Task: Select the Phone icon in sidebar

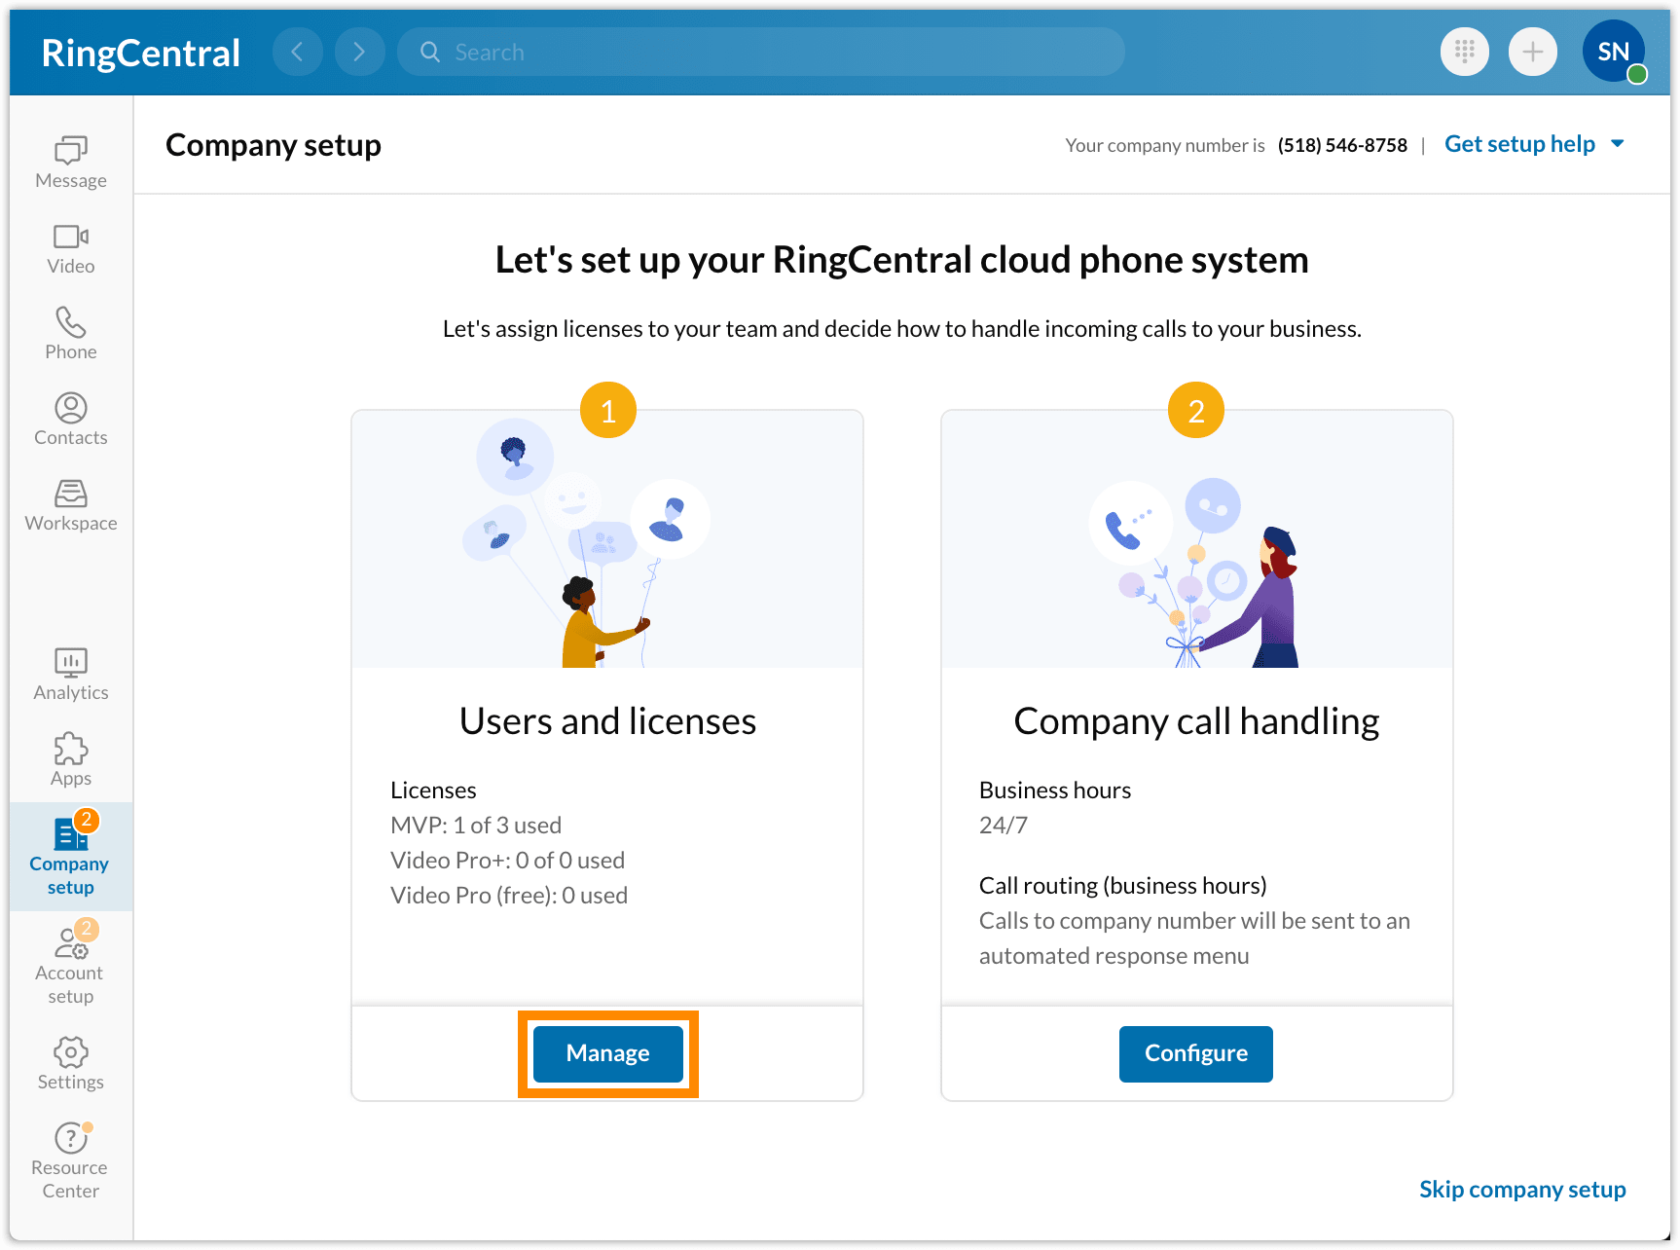Action: pos(69,334)
